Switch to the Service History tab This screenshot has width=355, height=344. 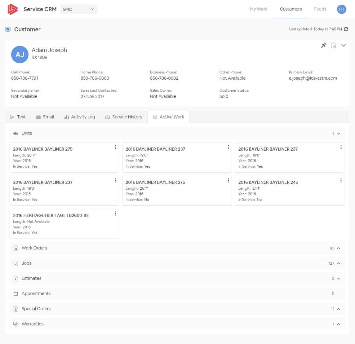coord(124,117)
